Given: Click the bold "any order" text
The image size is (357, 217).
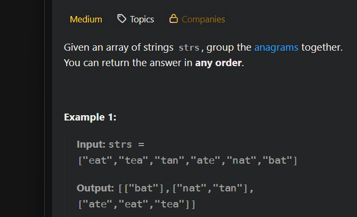Looking at the screenshot, I should (219, 63).
